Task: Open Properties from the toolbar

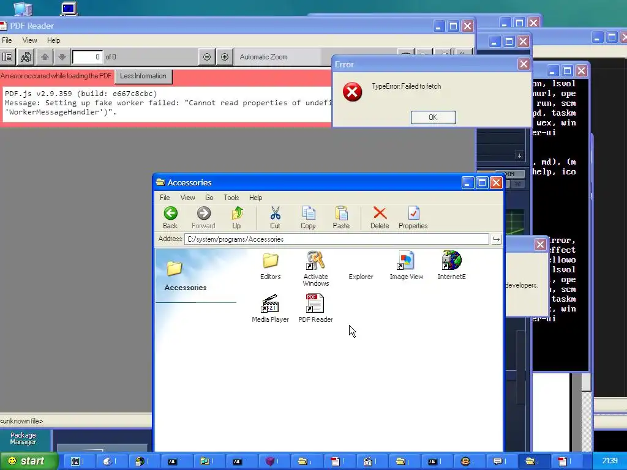Action: (x=413, y=218)
